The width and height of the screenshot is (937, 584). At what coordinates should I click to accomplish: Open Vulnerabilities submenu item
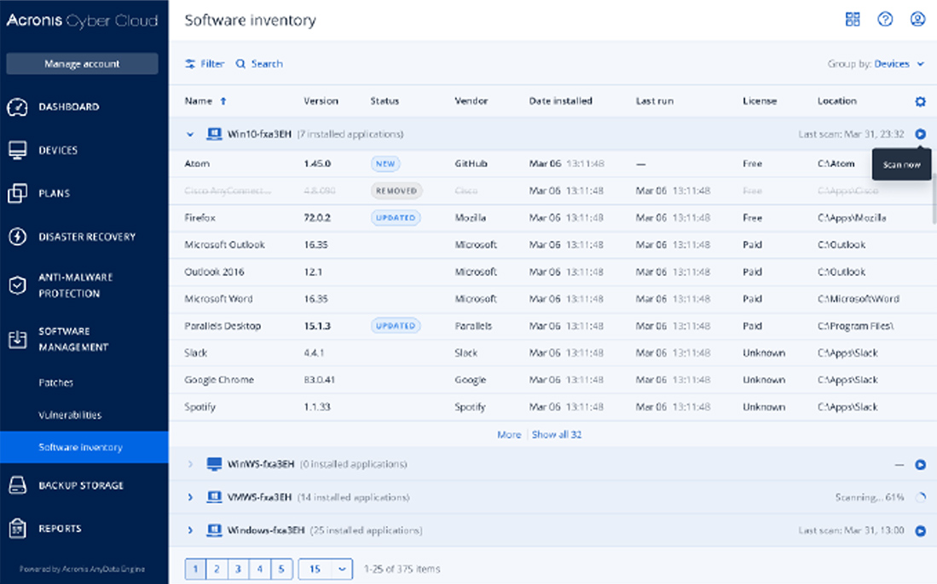(70, 415)
